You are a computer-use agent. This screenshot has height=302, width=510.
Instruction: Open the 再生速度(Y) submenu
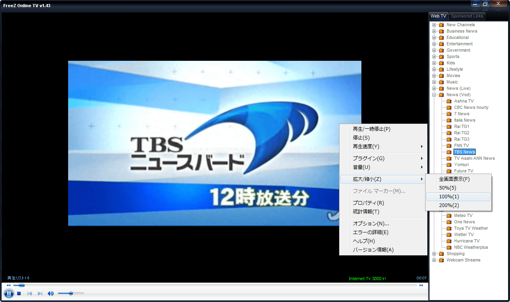(383, 146)
